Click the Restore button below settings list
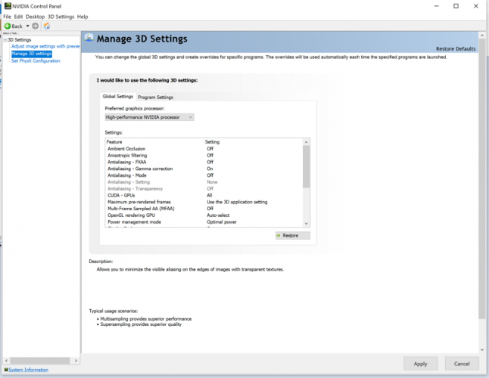The height and width of the screenshot is (378, 489). (x=292, y=236)
